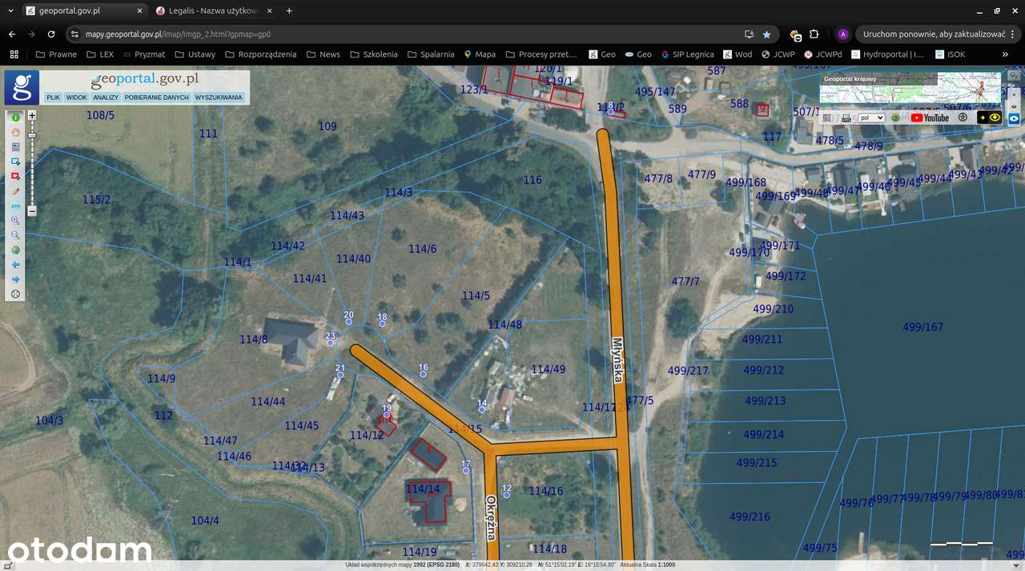Open the LEX bookmarks folder
The image size is (1025, 571).
(99, 54)
